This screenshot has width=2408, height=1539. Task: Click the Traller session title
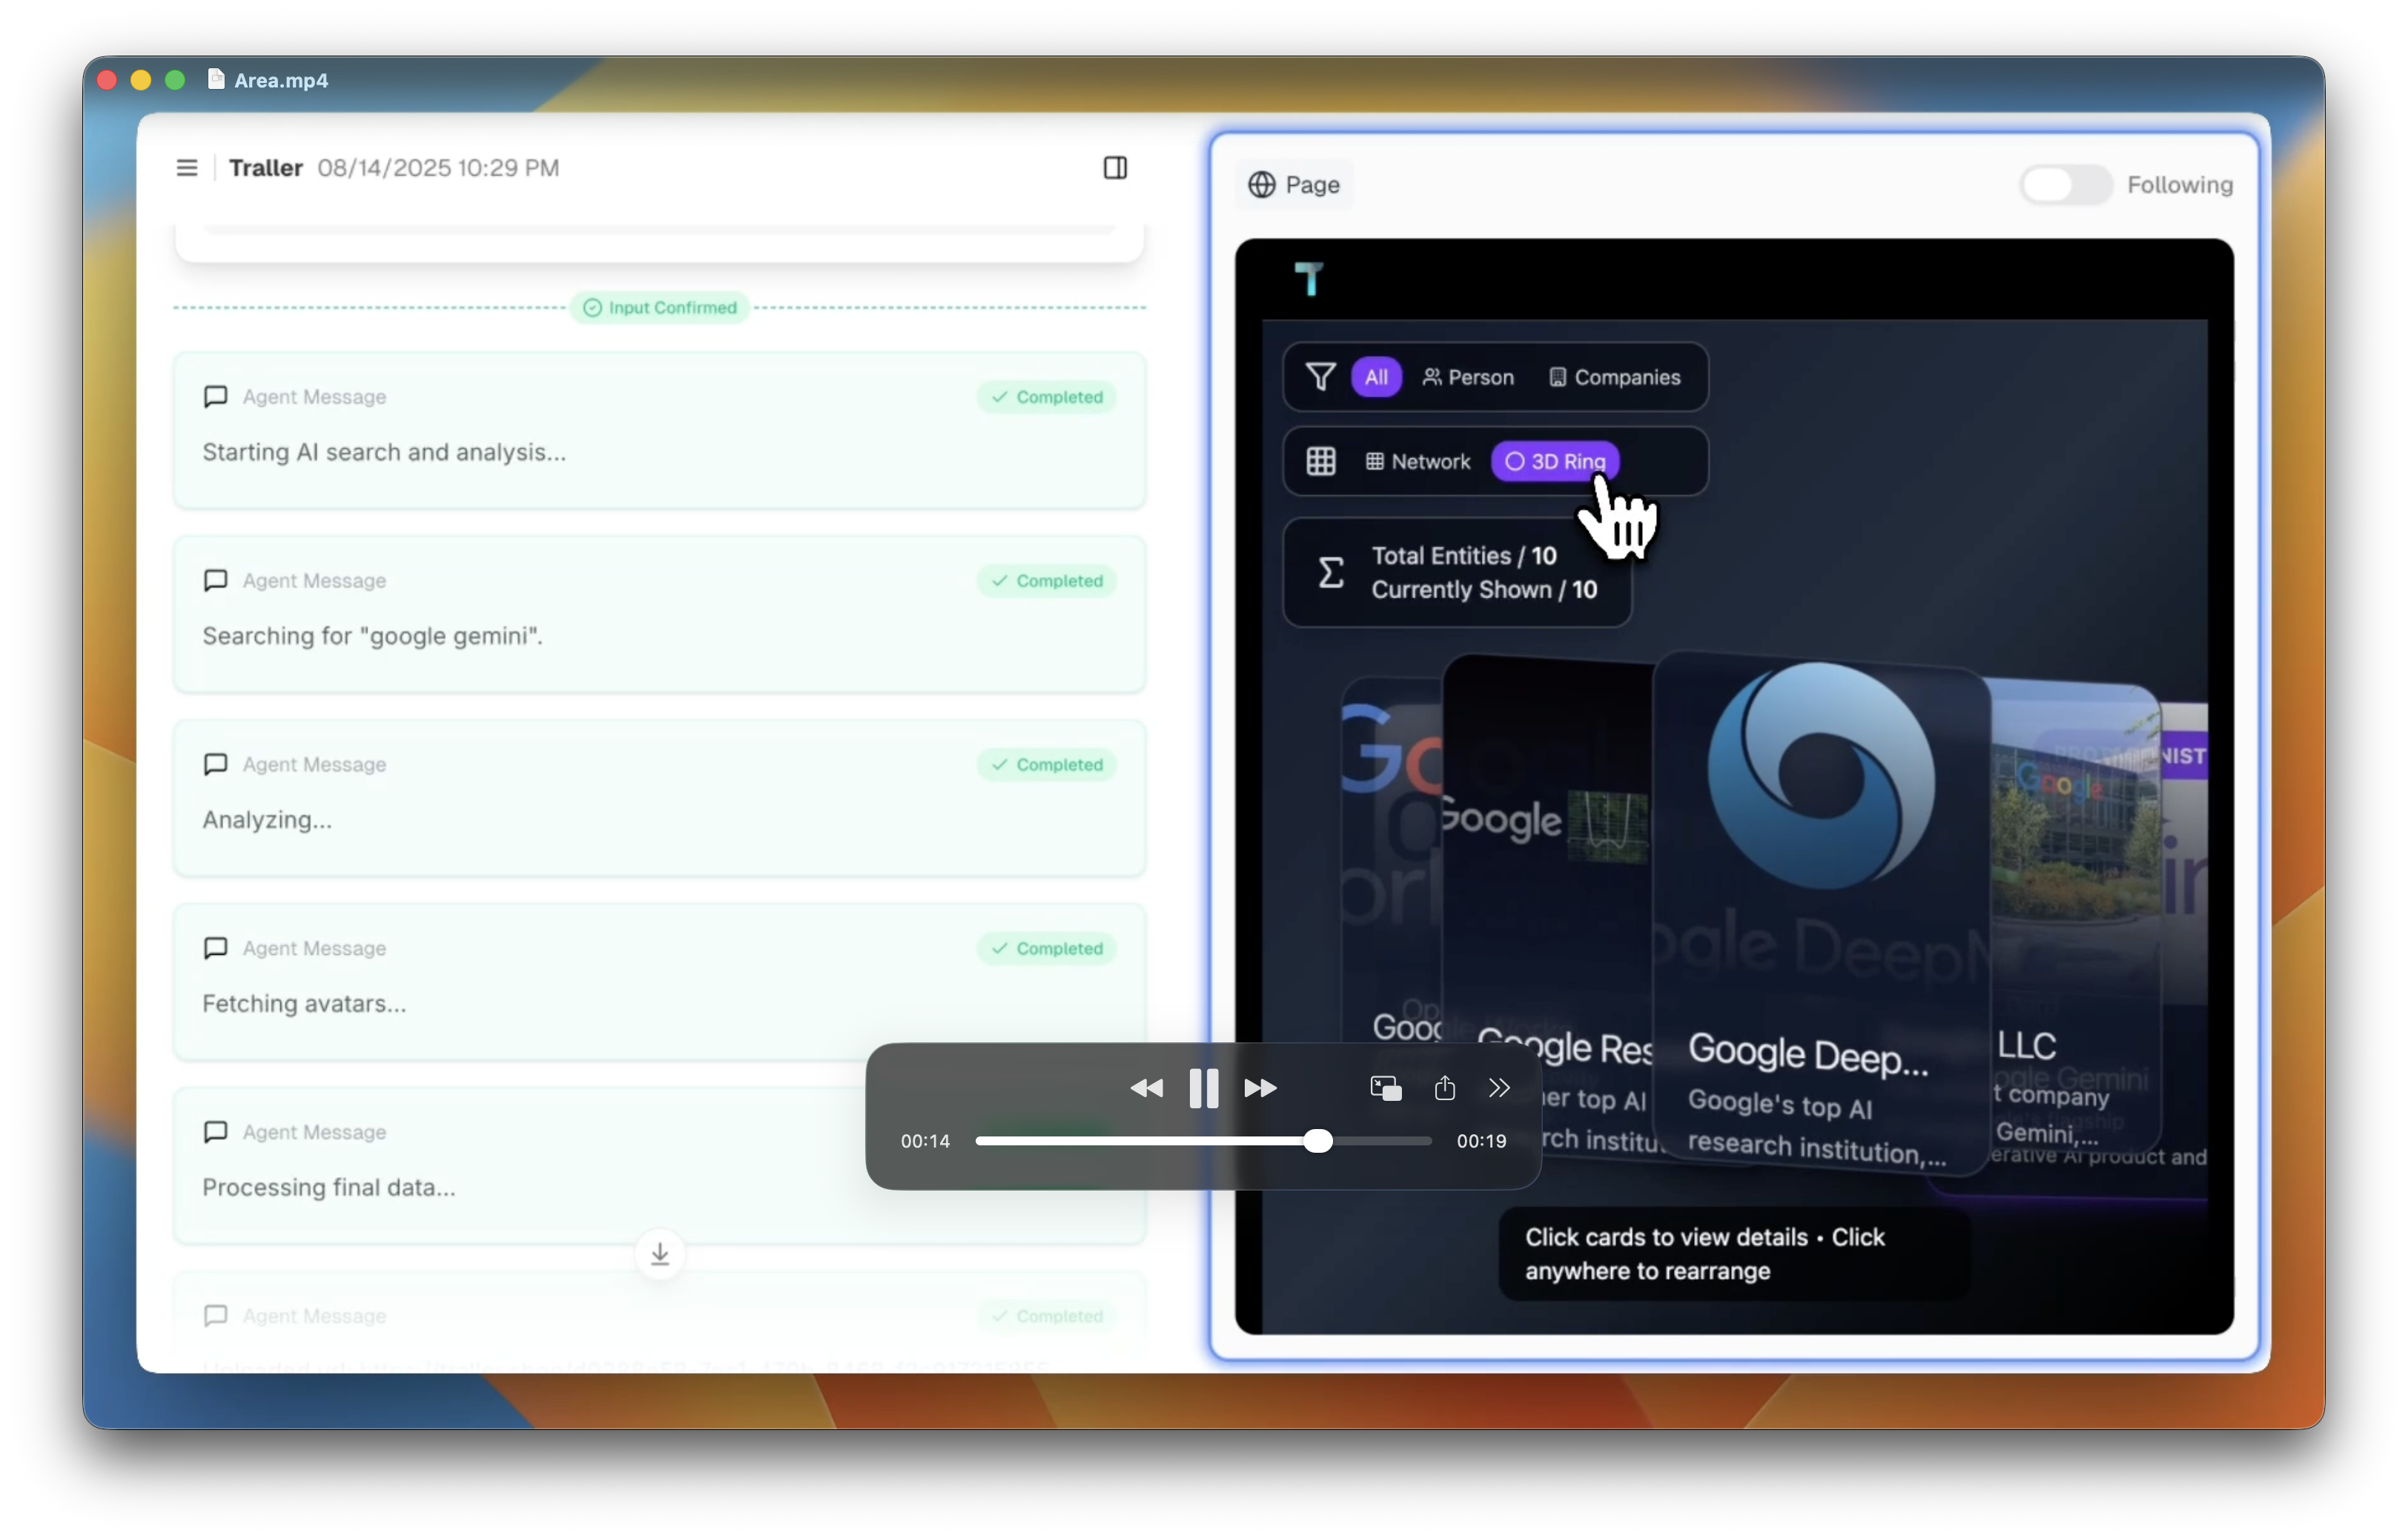[265, 168]
